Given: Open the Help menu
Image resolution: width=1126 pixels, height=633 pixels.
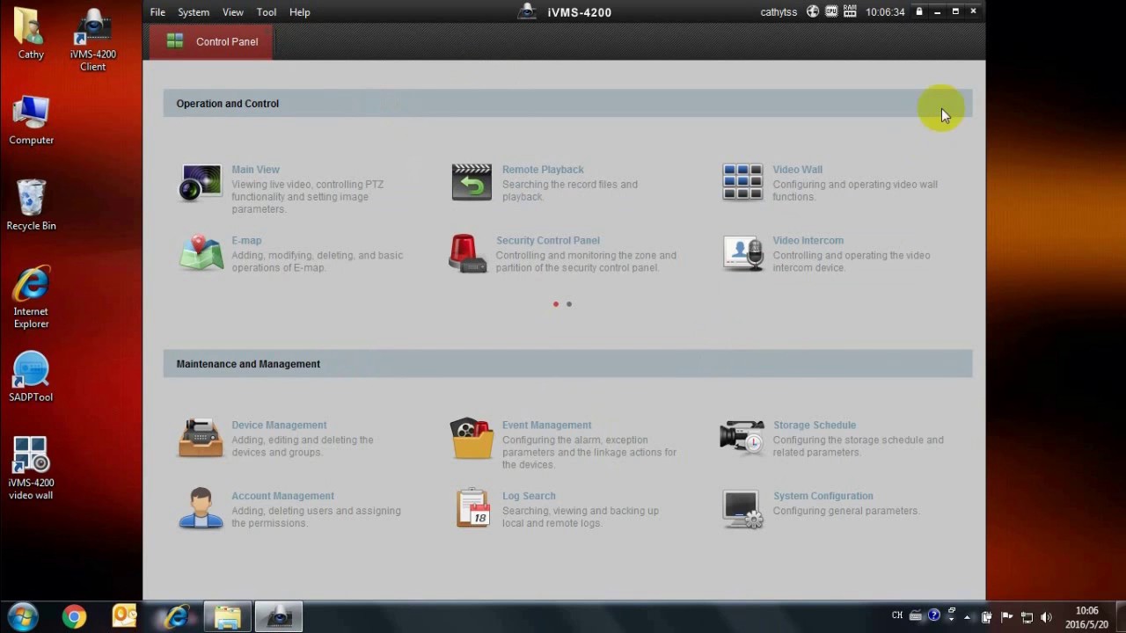Looking at the screenshot, I should [300, 12].
